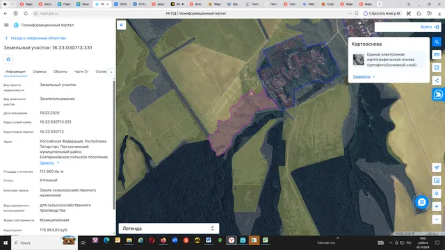Open the browser tab list chevron

[x=13, y=4]
